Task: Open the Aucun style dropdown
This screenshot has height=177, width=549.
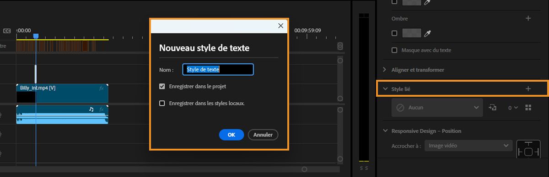Action: (x=437, y=108)
